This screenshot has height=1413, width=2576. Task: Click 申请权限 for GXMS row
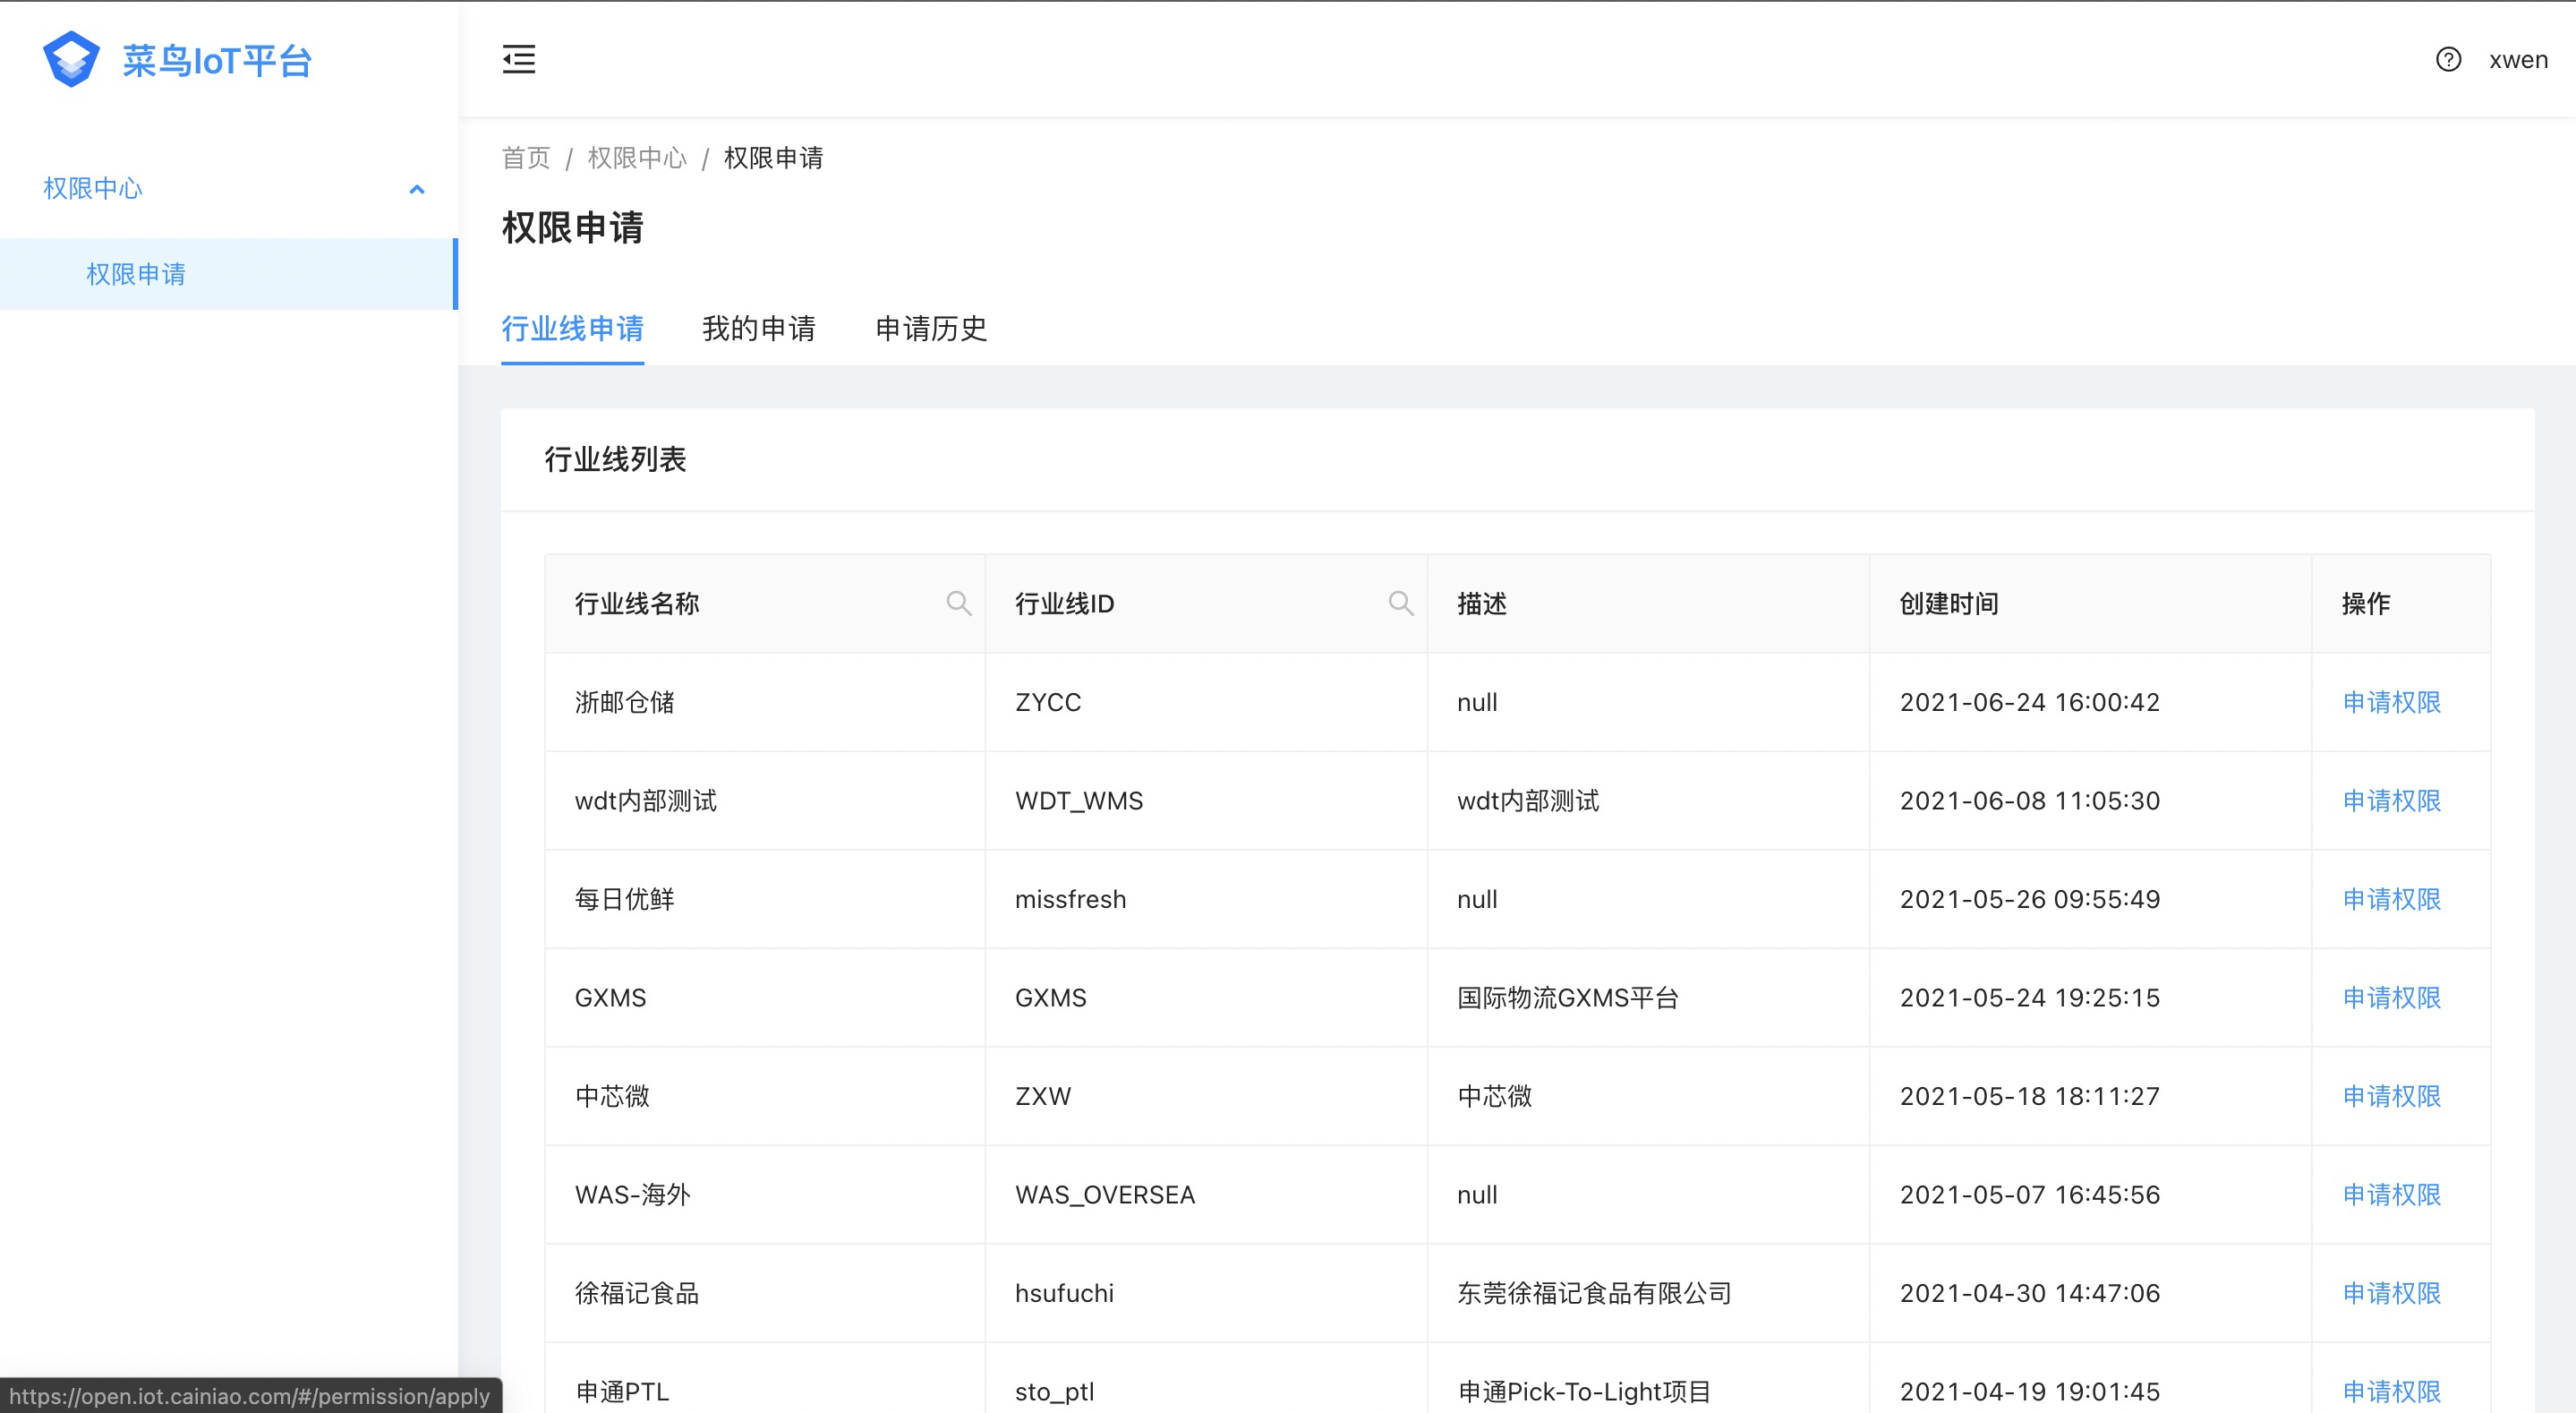(x=2391, y=998)
